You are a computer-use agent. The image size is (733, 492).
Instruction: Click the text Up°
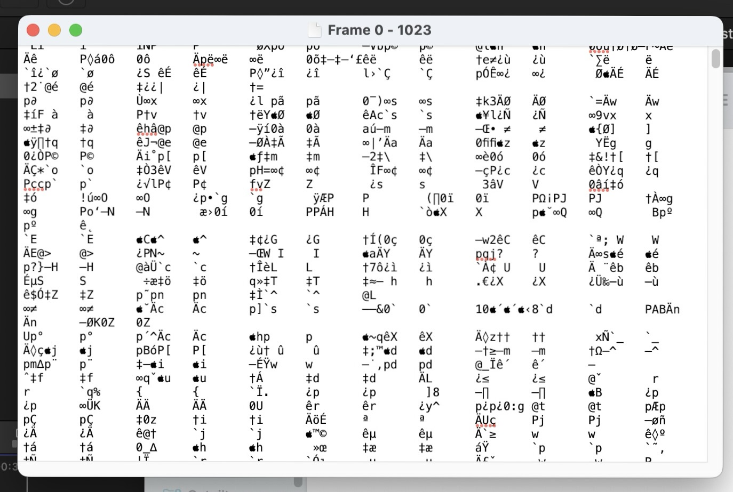point(34,337)
